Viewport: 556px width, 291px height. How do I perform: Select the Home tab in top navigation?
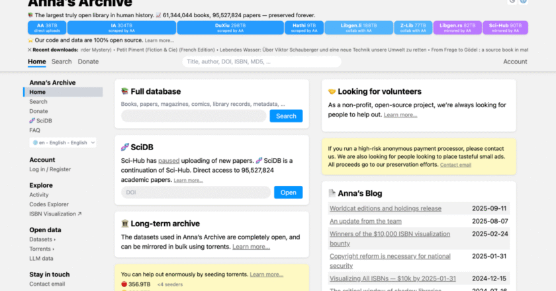point(37,62)
